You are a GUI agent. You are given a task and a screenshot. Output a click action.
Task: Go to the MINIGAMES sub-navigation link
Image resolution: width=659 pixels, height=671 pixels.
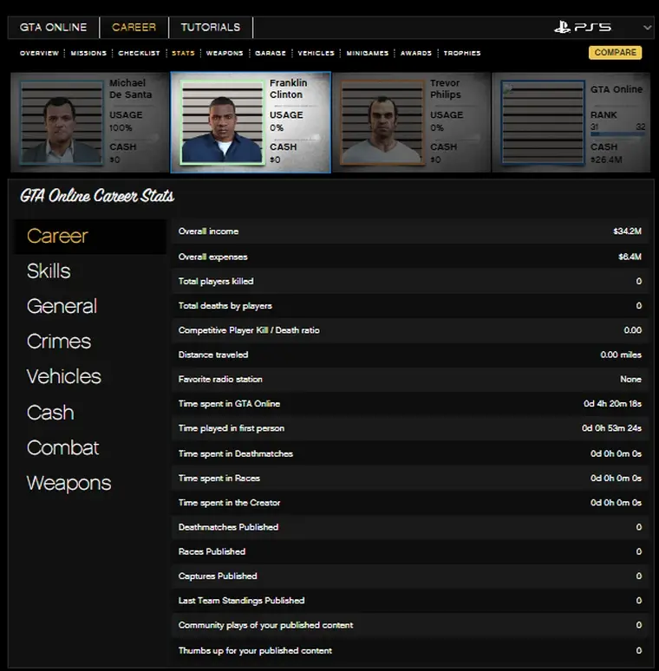[x=368, y=53]
